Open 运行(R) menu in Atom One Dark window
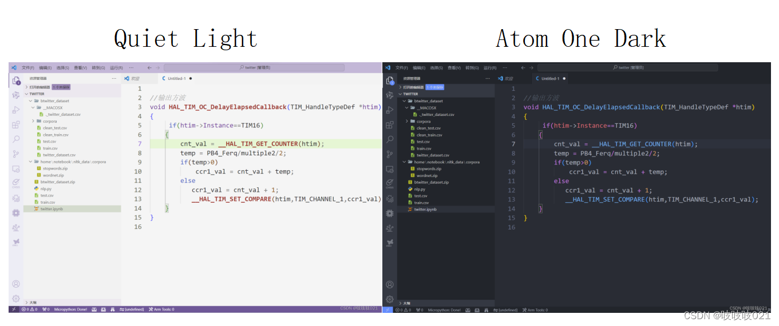The width and height of the screenshot is (779, 326). point(489,67)
